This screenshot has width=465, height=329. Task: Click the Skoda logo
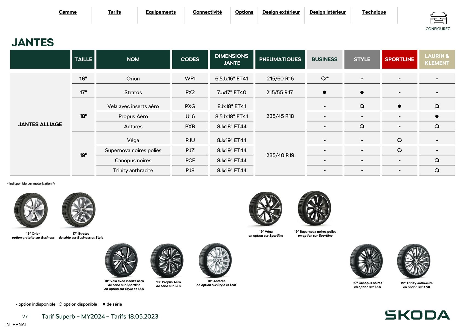pos(417,315)
